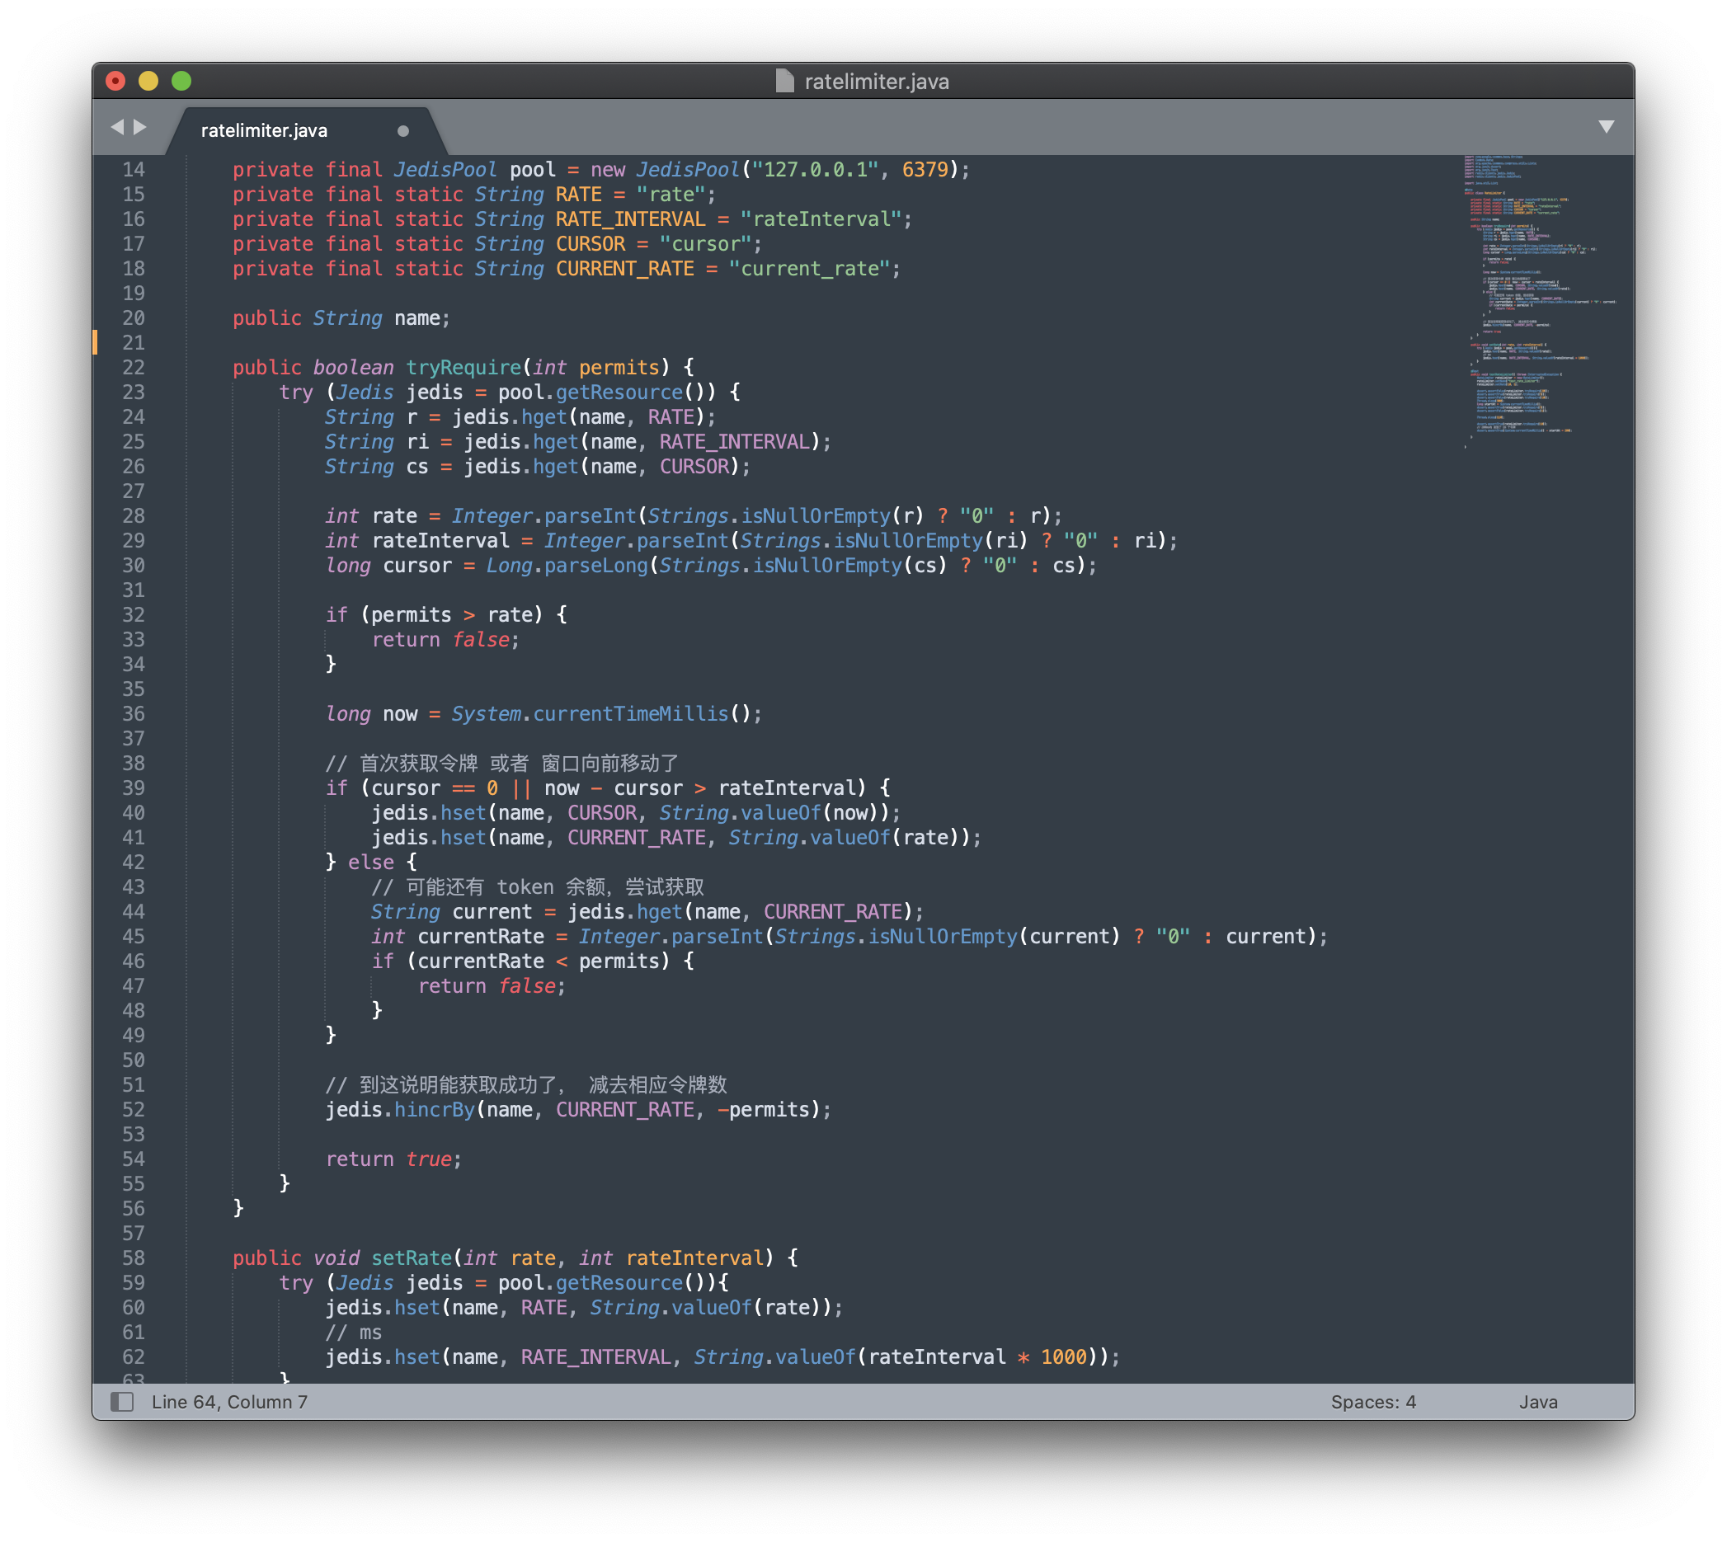Click line number 58 in gutter
The image size is (1727, 1542).
pyautogui.click(x=134, y=1258)
